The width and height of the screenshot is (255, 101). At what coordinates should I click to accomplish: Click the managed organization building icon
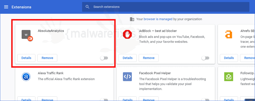[x=132, y=19]
